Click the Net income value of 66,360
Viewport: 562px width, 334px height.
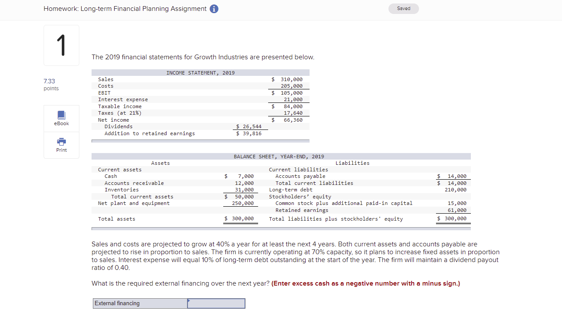click(x=293, y=119)
